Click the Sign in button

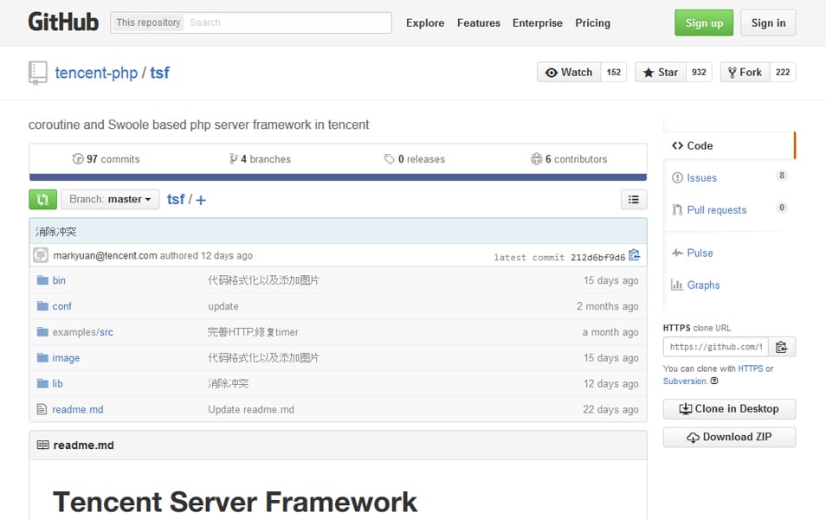(x=768, y=22)
